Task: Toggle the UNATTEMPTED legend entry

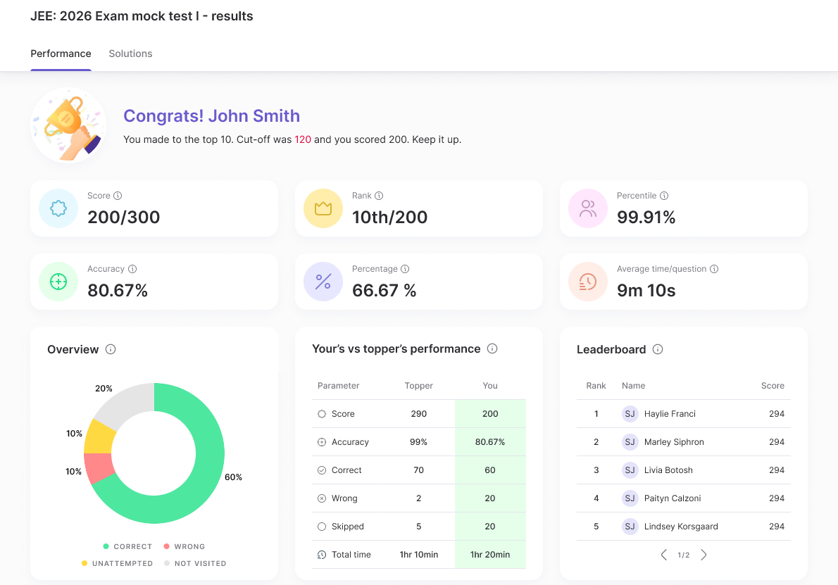Action: click(117, 563)
